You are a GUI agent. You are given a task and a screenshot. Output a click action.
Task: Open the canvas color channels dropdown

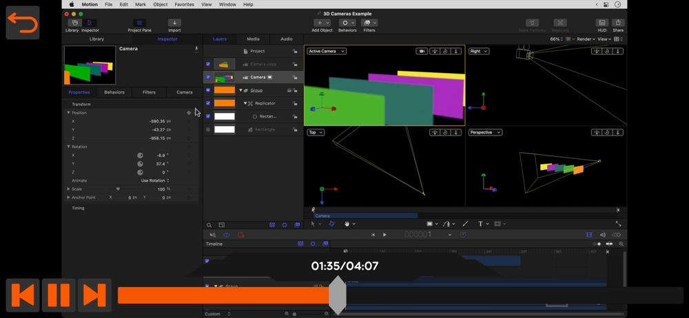(570, 39)
